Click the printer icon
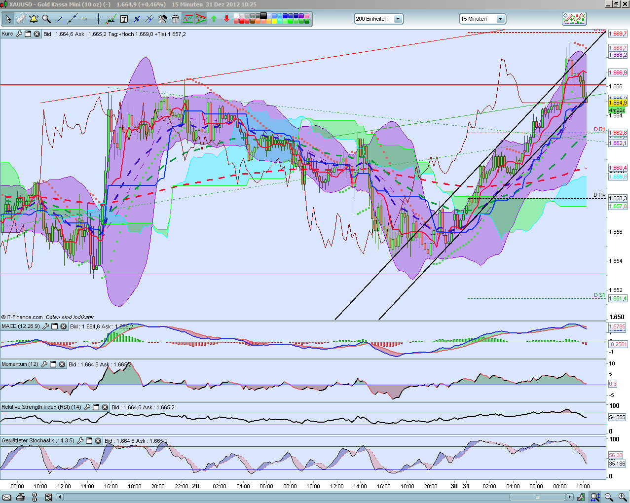Image resolution: width=630 pixels, height=503 pixels. click(21, 497)
